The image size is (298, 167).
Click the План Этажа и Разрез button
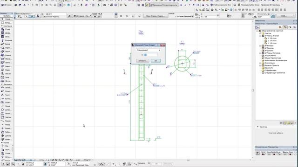[156, 16]
